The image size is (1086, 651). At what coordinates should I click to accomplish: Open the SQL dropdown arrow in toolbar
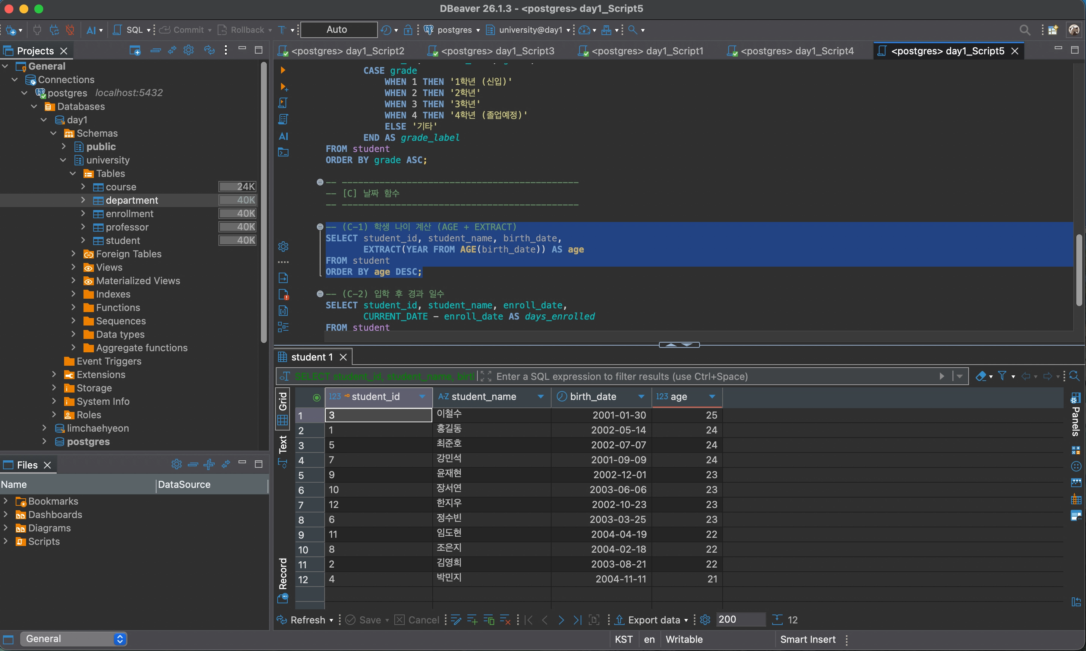[x=148, y=30]
